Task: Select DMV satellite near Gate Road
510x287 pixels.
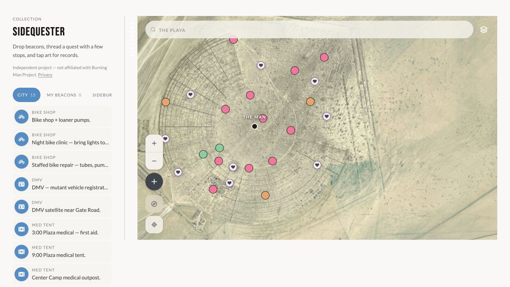Action: pyautogui.click(x=62, y=207)
